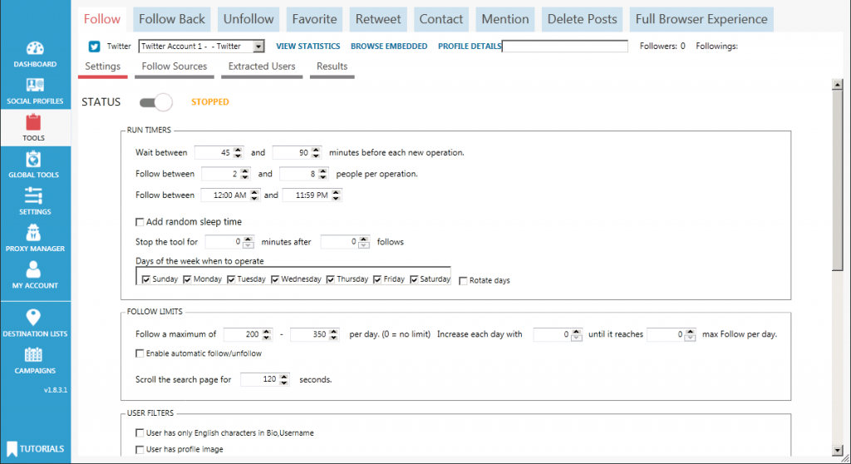Switch to the Retweet tab

tap(378, 19)
